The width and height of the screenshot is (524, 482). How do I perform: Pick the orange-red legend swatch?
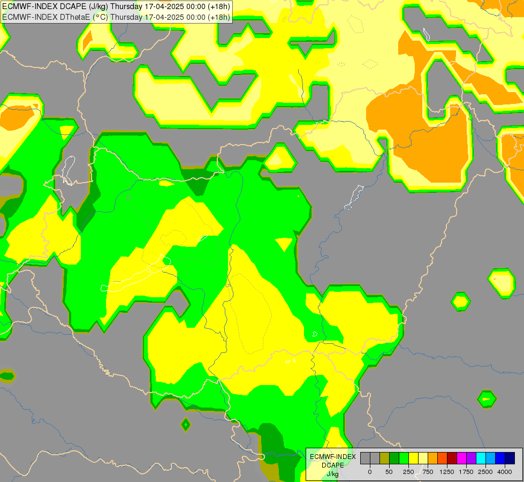tap(443, 458)
